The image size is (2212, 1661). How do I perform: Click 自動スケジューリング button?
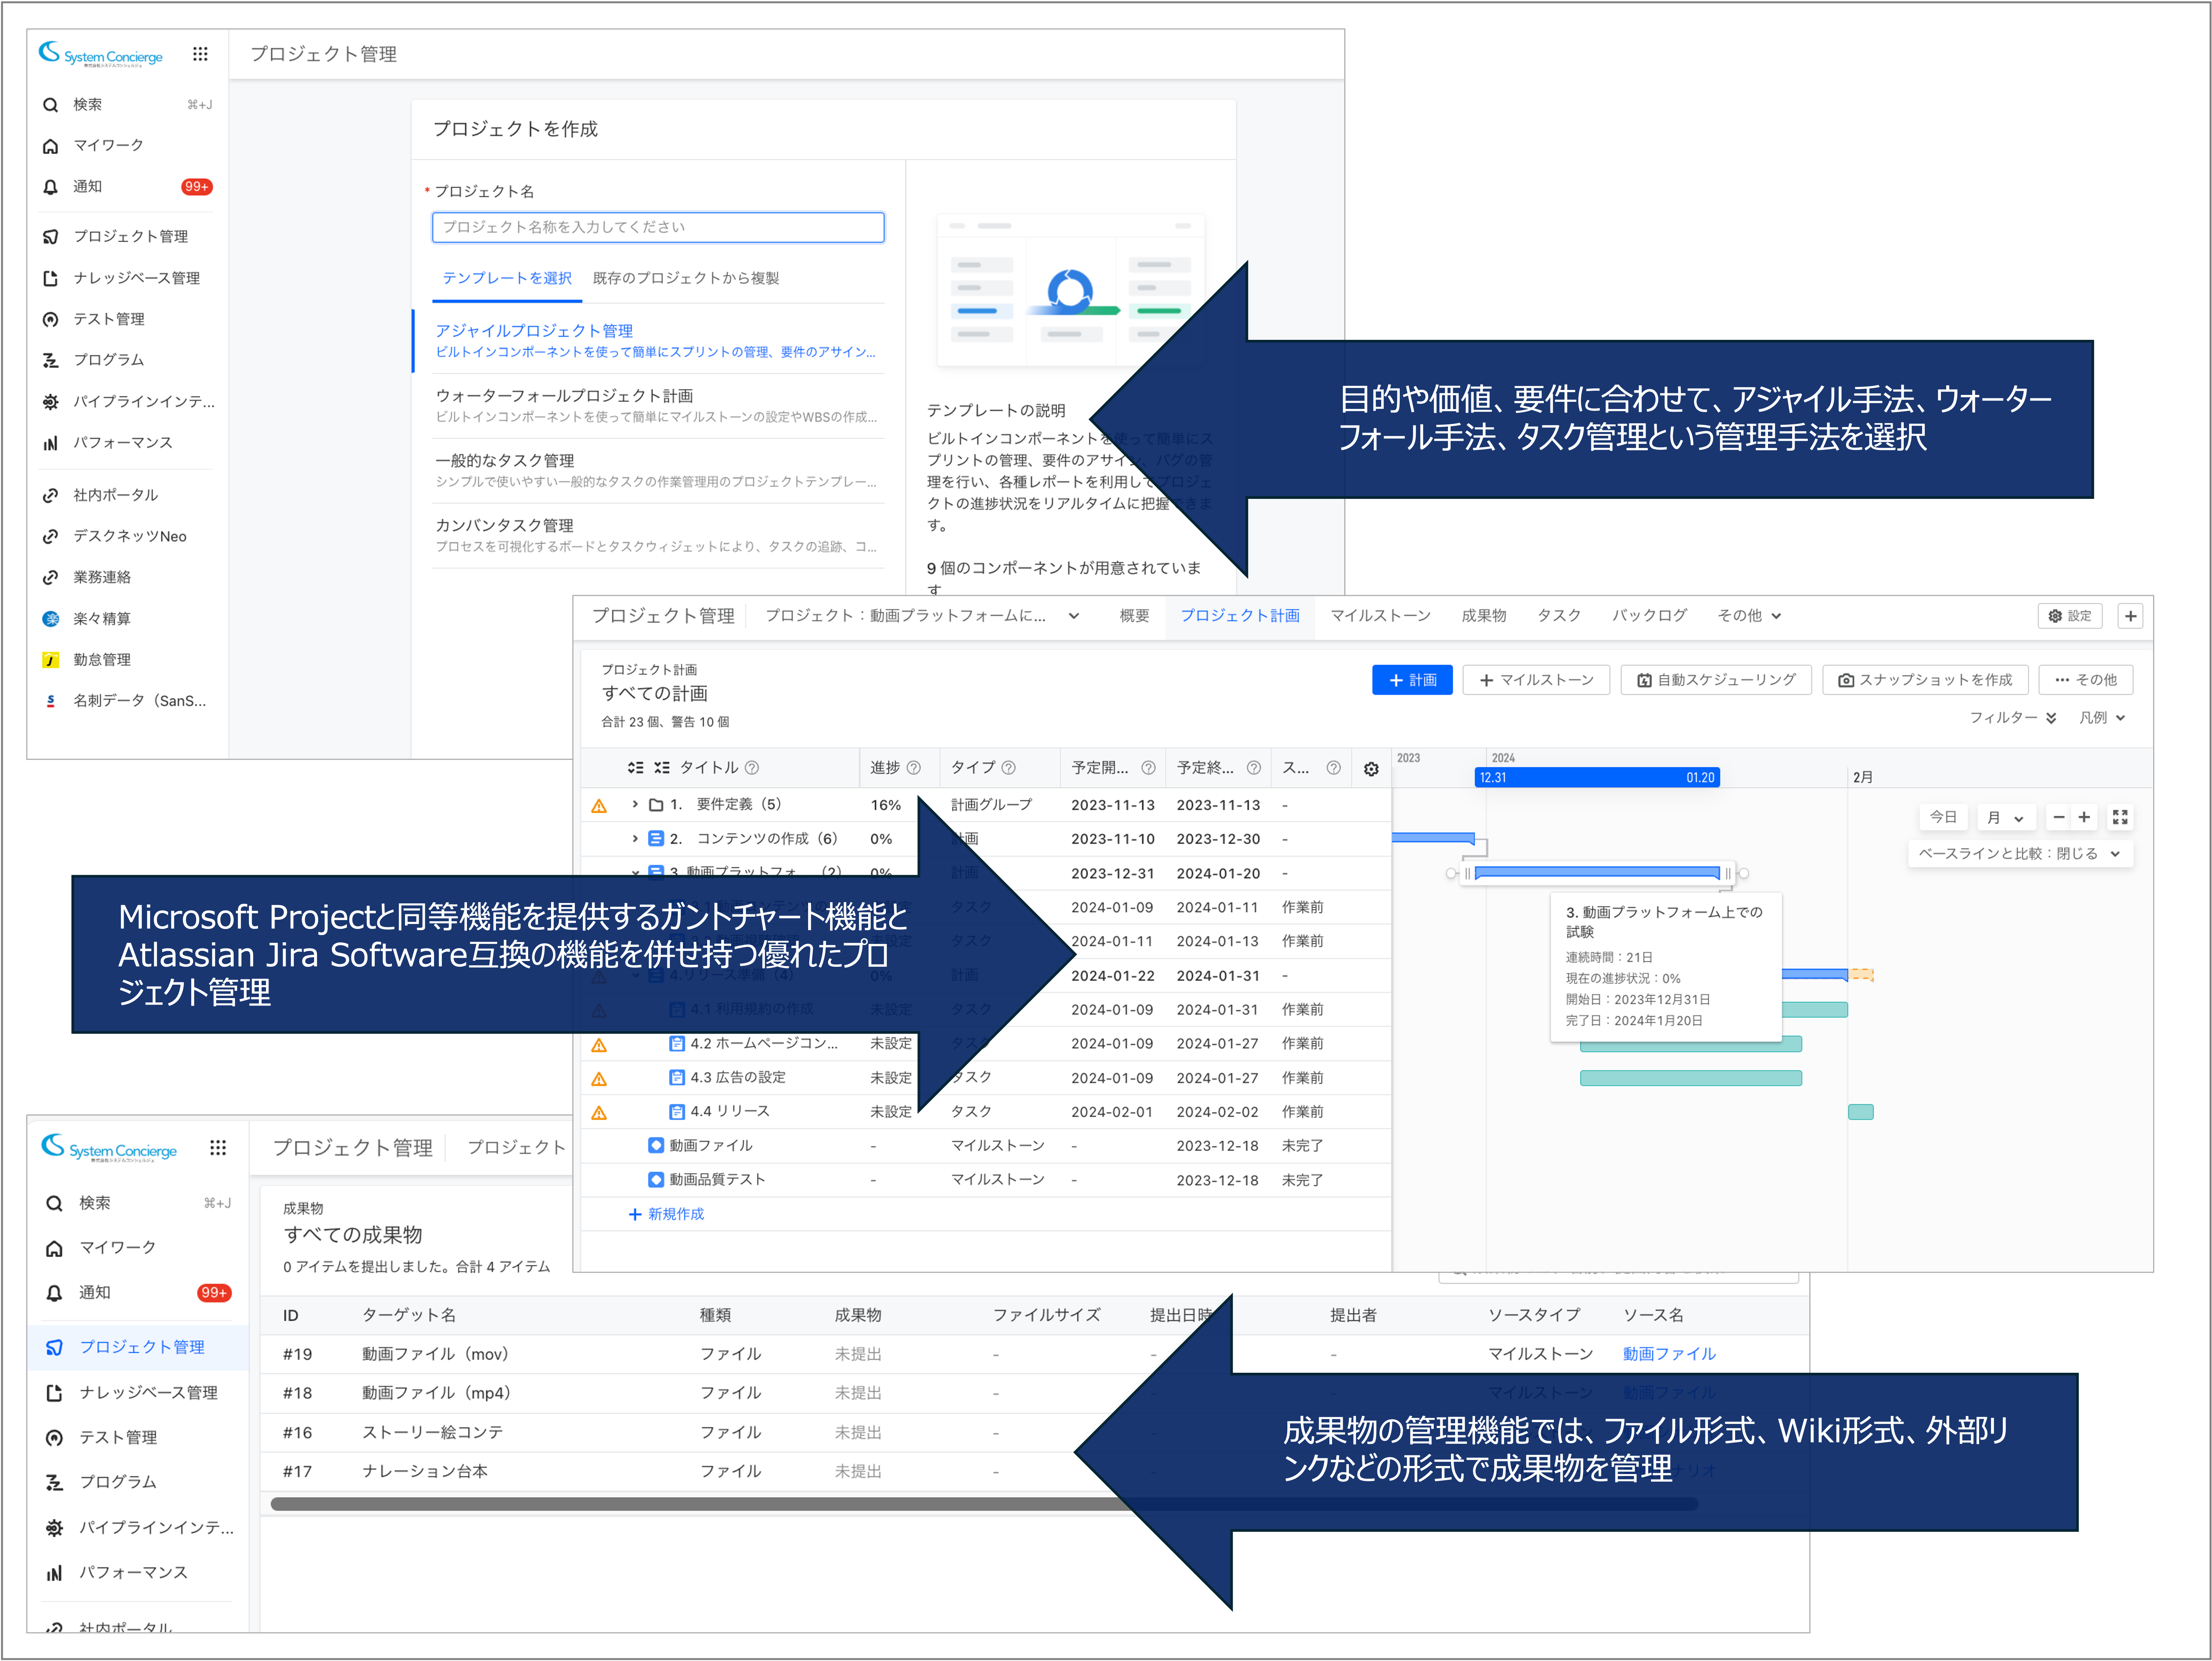1716,680
